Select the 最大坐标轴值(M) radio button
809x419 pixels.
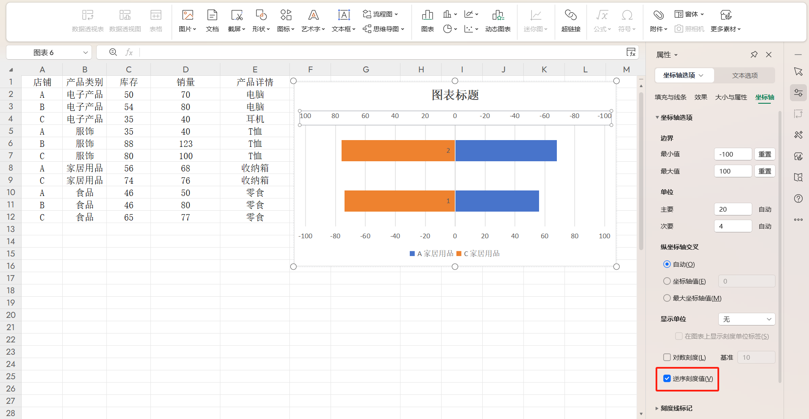tap(667, 298)
